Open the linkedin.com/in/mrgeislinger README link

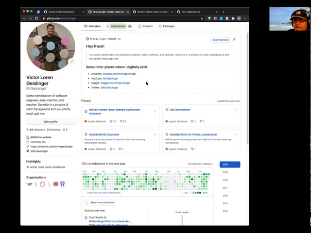click(x=120, y=74)
